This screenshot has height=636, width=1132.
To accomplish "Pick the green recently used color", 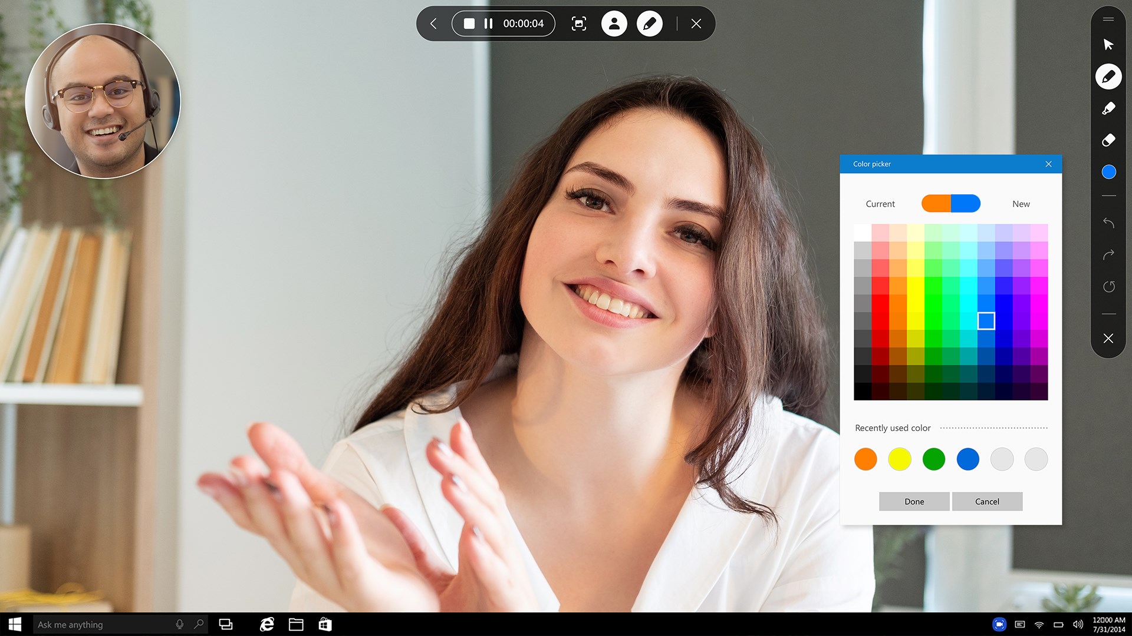I will (x=933, y=459).
